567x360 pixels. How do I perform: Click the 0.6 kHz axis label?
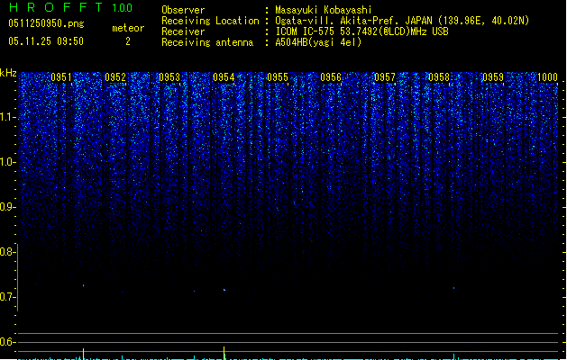pos(8,342)
